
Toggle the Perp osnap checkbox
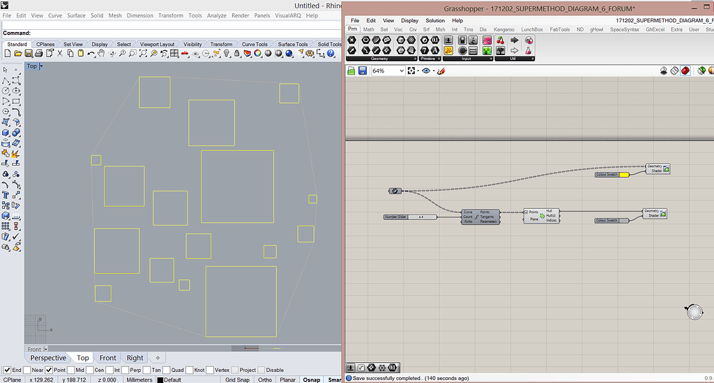coord(125,370)
